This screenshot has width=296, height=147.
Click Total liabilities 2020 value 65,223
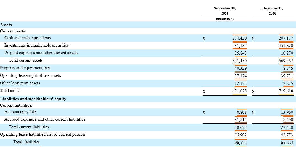click(x=287, y=143)
